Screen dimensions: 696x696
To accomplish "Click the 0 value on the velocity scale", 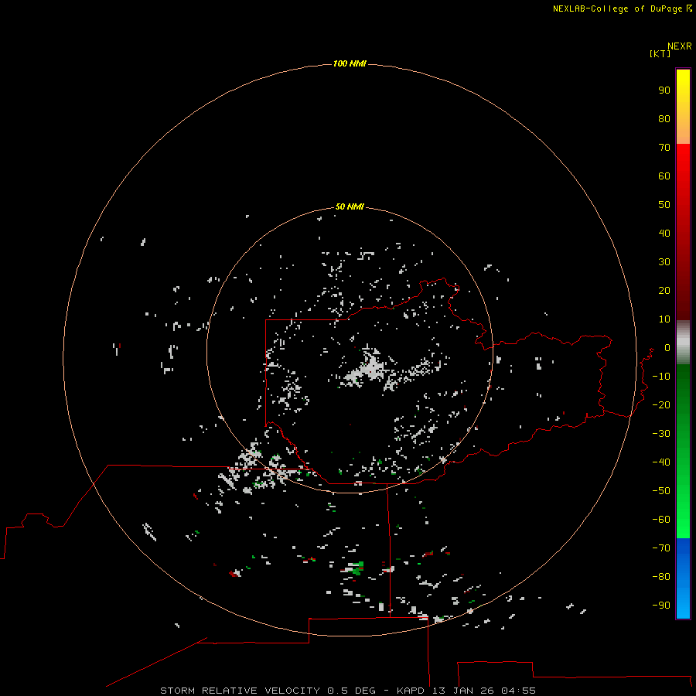I will tap(667, 348).
